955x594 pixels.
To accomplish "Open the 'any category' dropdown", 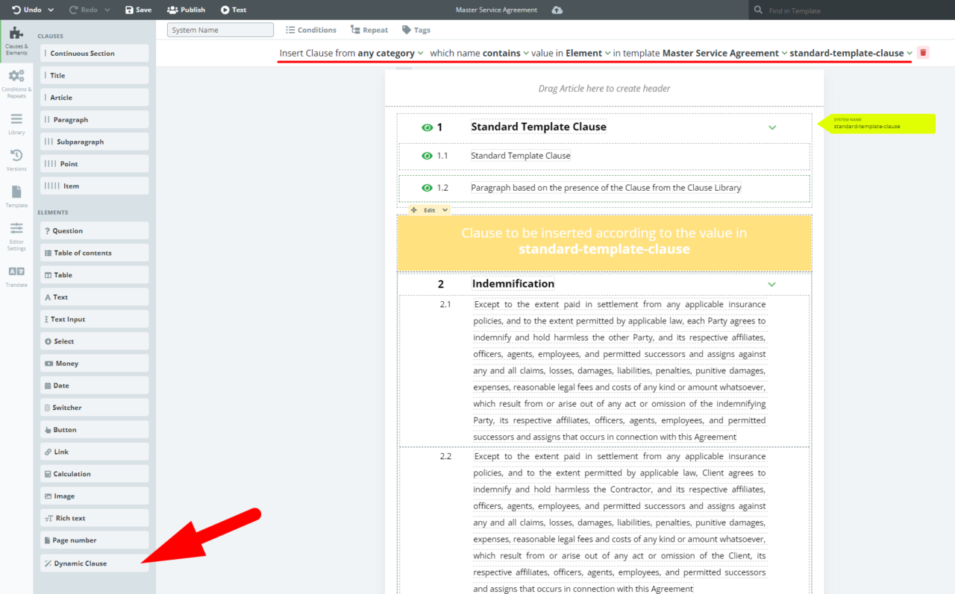I will pos(389,53).
